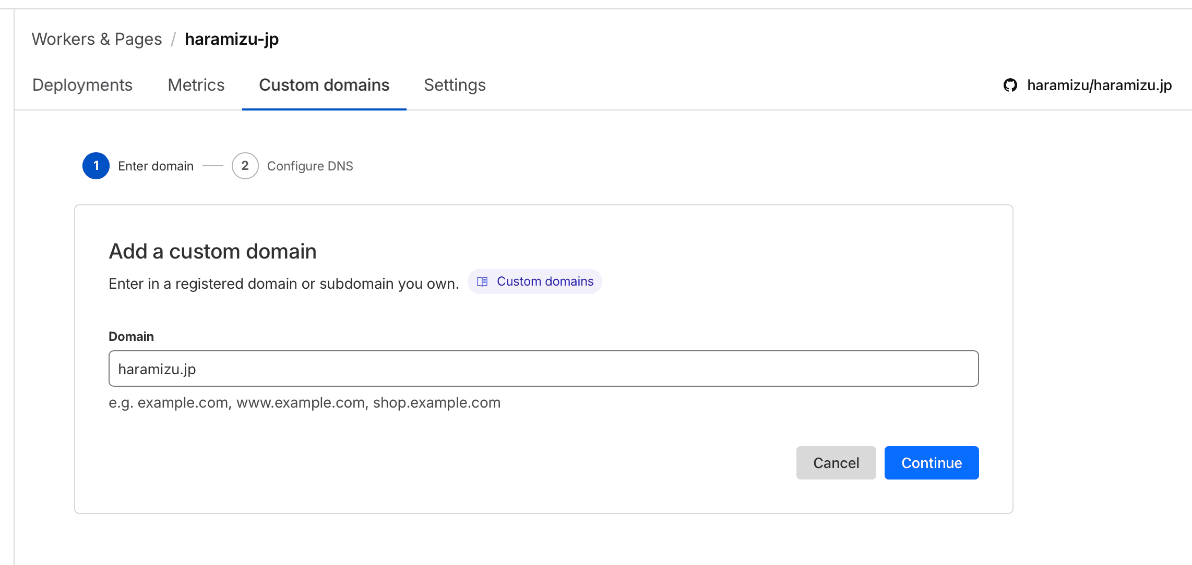
Task: Click the Workers & Pages breadcrumb
Action: 97,39
